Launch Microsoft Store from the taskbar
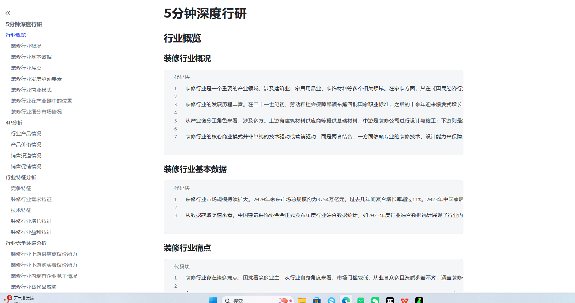 click(x=317, y=300)
